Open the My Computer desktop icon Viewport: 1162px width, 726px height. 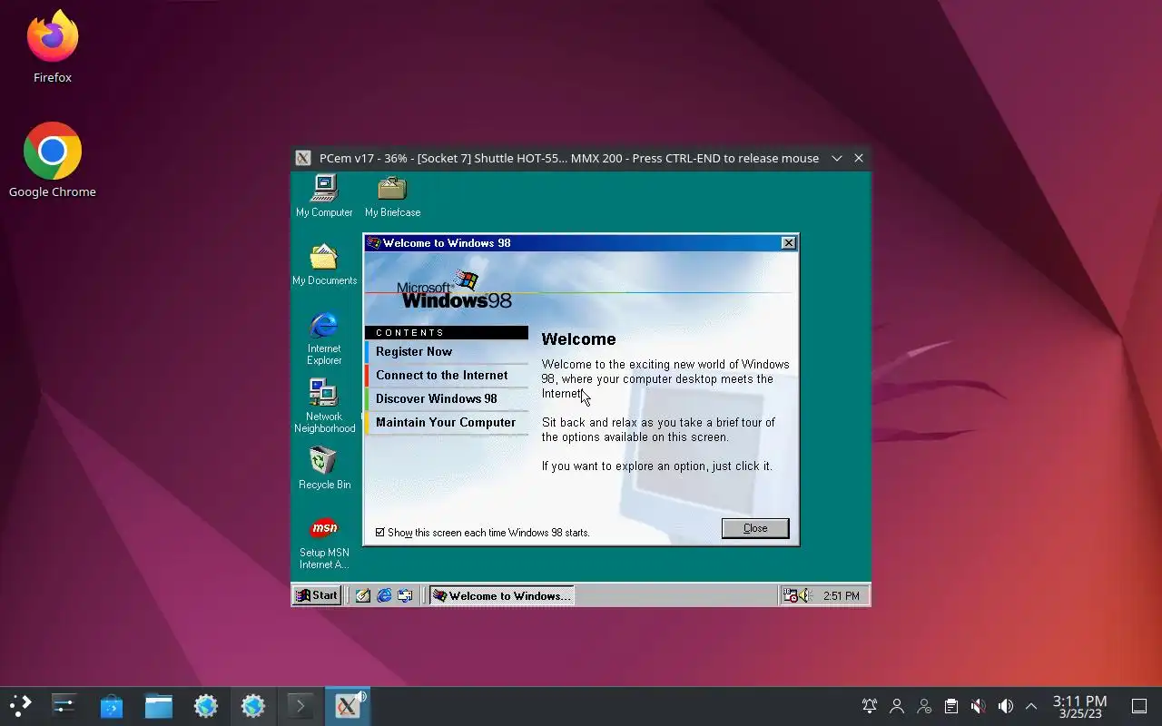324,195
